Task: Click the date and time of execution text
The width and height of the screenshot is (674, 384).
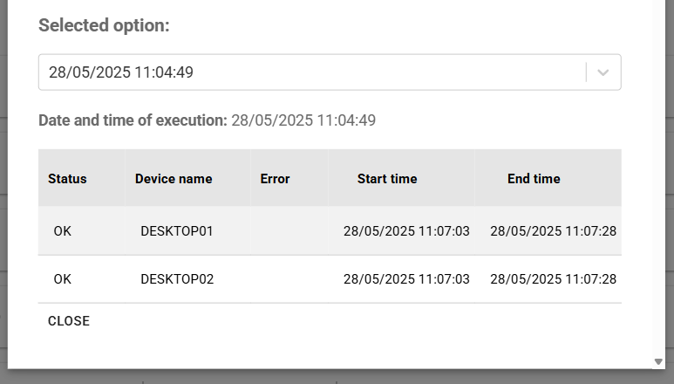Action: point(207,120)
